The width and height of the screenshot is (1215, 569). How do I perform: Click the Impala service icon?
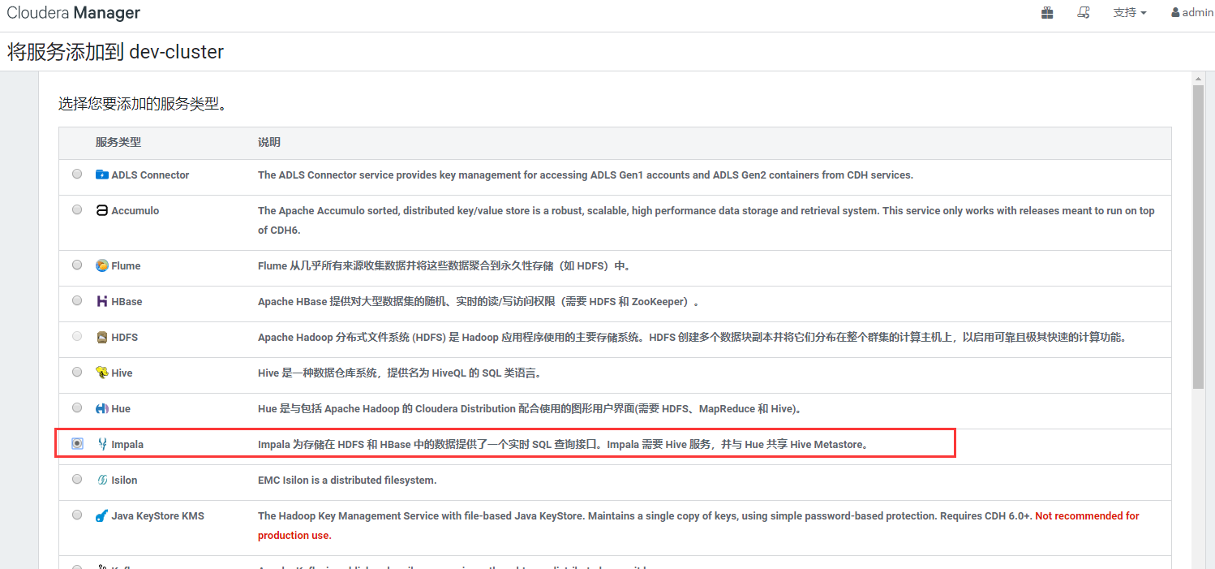pyautogui.click(x=101, y=444)
